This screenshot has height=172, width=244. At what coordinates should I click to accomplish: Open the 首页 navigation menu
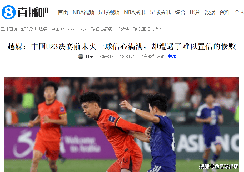pyautogui.click(x=63, y=12)
